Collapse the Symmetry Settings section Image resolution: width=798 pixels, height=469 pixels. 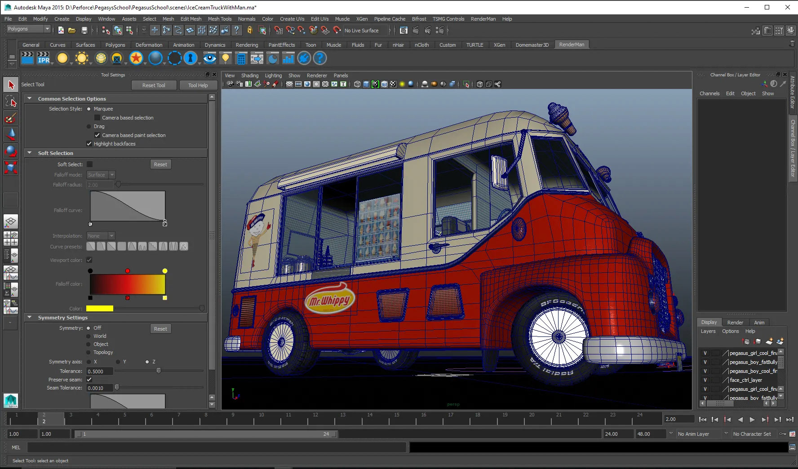pyautogui.click(x=30, y=317)
